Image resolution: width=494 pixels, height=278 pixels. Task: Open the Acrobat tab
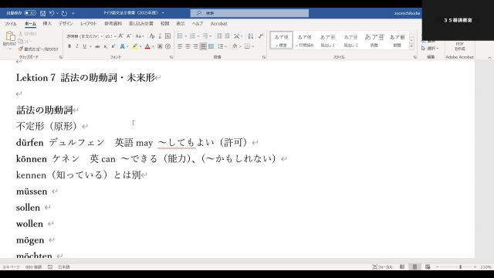tap(218, 24)
